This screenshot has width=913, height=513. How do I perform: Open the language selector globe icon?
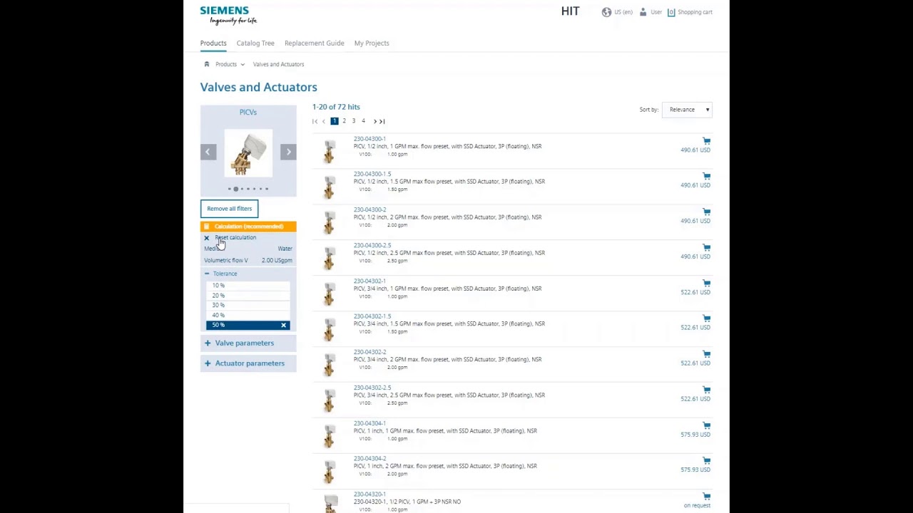(606, 12)
